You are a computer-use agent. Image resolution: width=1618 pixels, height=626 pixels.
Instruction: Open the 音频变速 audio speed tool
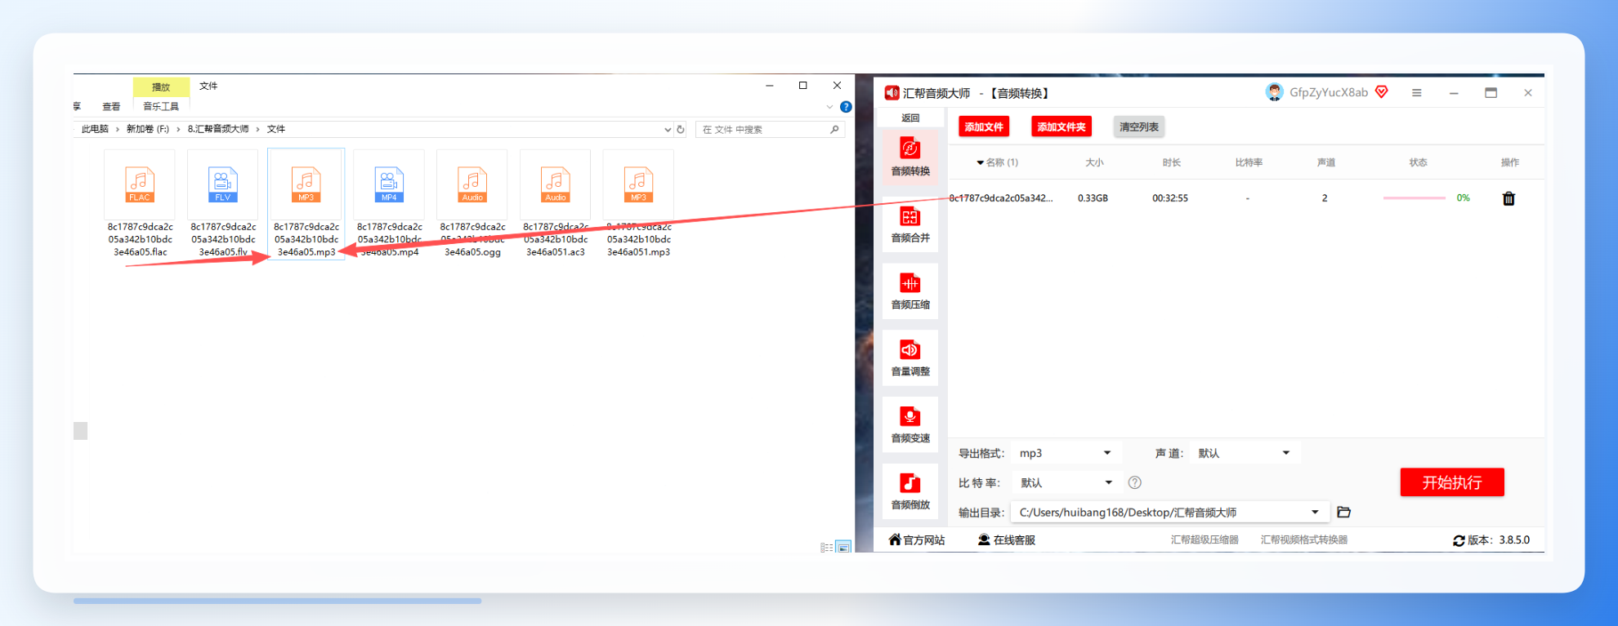click(910, 424)
